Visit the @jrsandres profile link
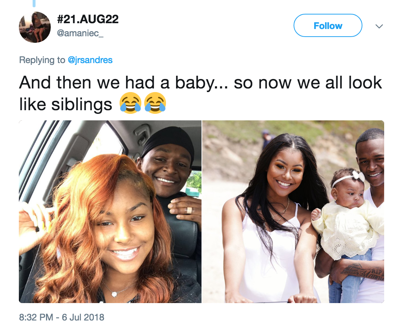The height and width of the screenshot is (327, 403). point(90,60)
